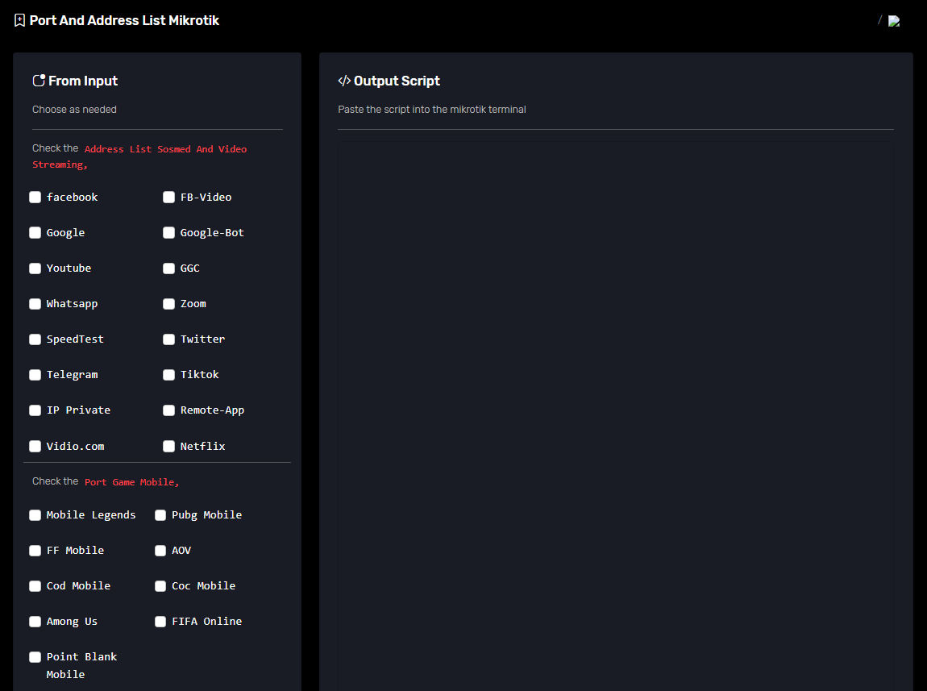Click the bookmark icon beside the page title
This screenshot has width=927, height=691.
tap(19, 21)
